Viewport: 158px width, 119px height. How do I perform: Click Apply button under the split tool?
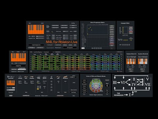click(x=58, y=92)
